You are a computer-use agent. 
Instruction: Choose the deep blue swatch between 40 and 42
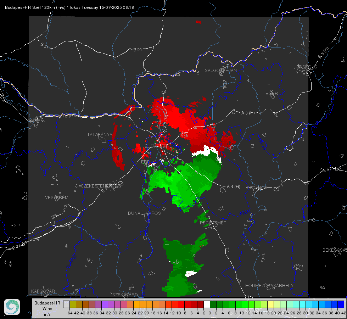341,304
